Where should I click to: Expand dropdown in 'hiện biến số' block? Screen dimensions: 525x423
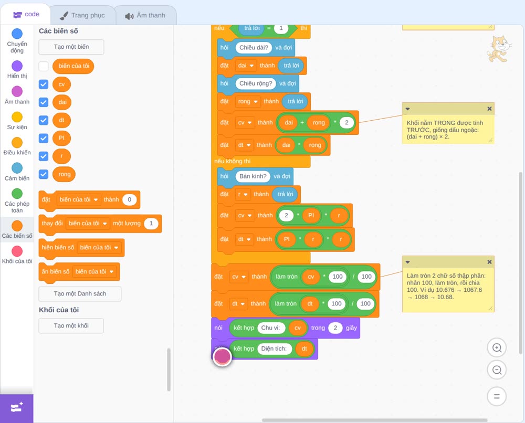99,248
